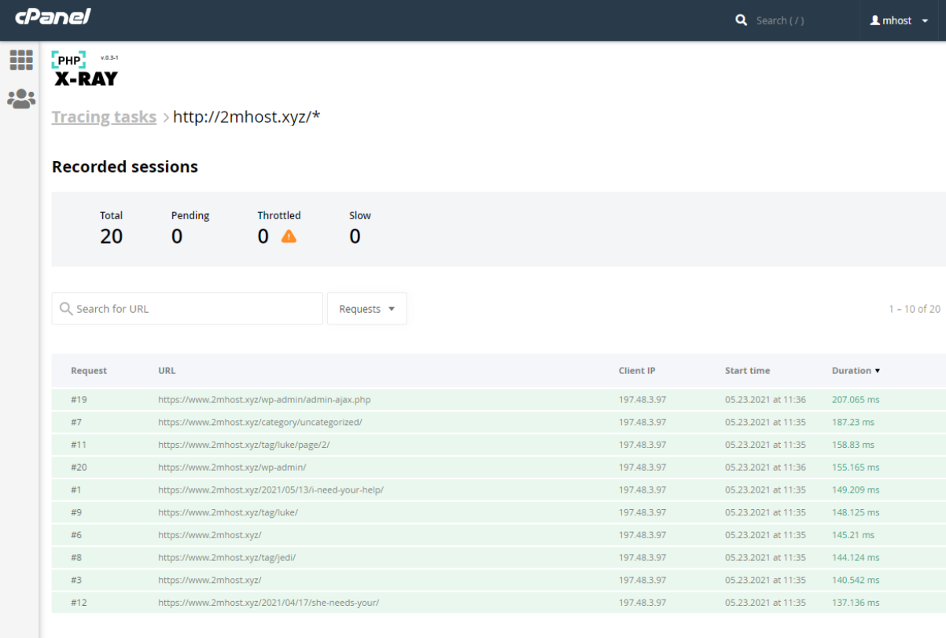946x638 pixels.
Task: Click the cPanel logo in header
Action: [53, 17]
